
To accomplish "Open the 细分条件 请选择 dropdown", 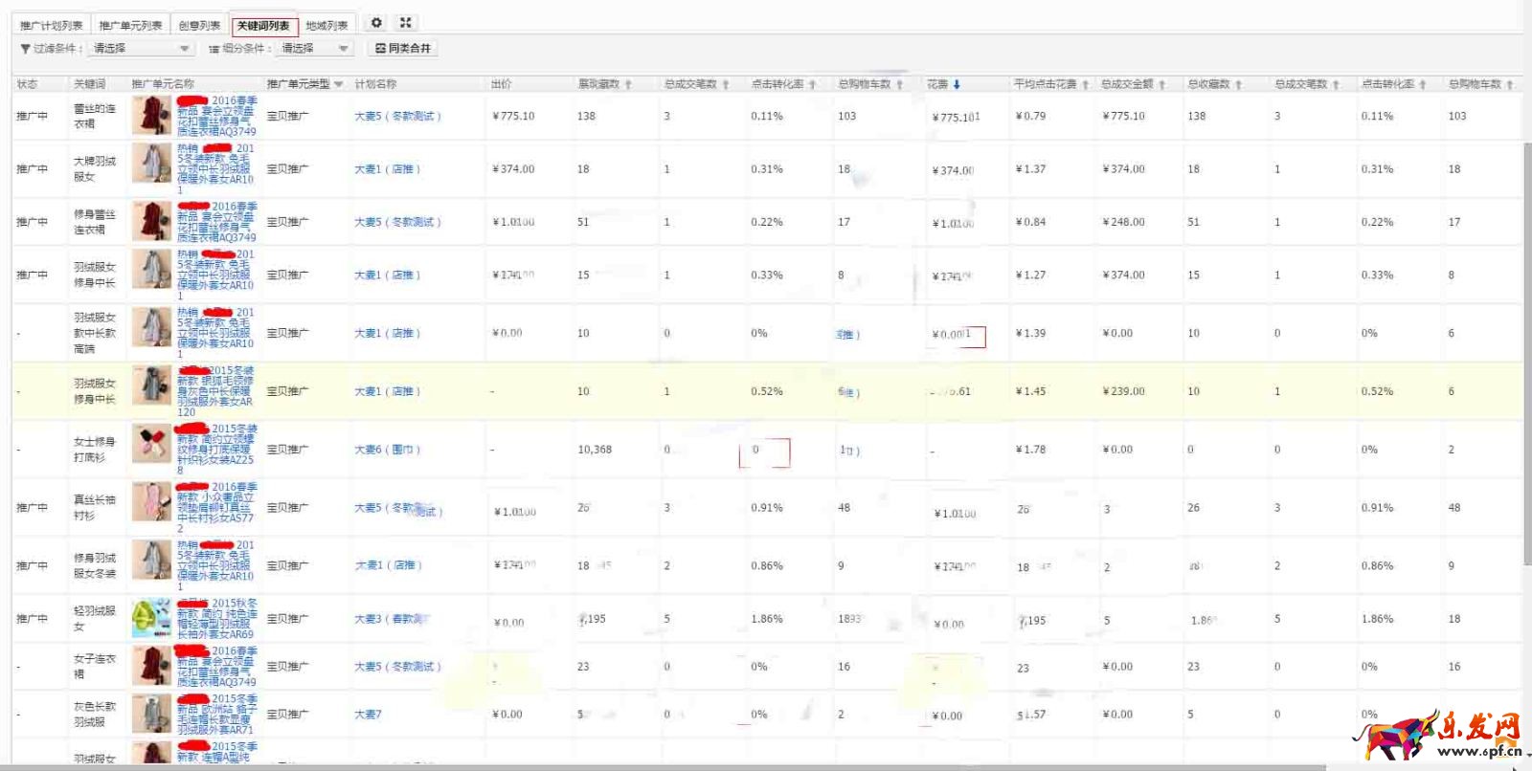I will tap(315, 49).
